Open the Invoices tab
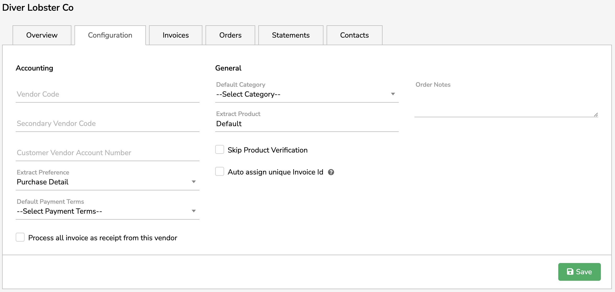Image resolution: width=615 pixels, height=292 pixels. 175,35
